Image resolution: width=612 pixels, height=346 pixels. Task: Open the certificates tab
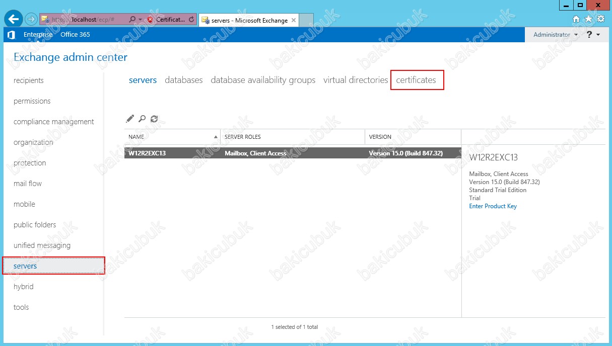point(416,80)
